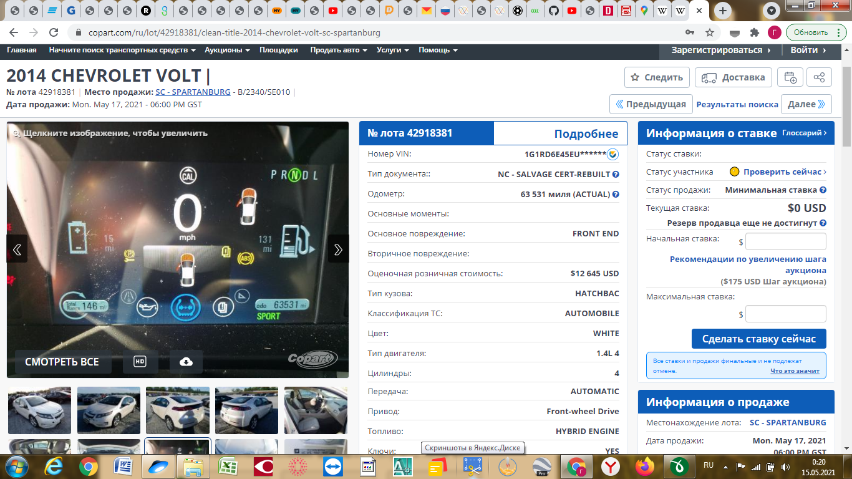Click the Начальная ставка input field
The image size is (852, 479).
tap(785, 241)
